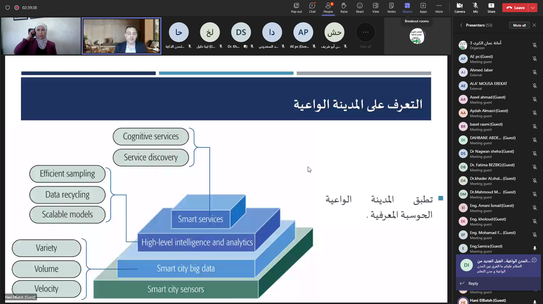Image resolution: width=543 pixels, height=304 pixels.
Task: Toggle mic icon for basel rasmi (Guest)
Action: tap(535, 126)
